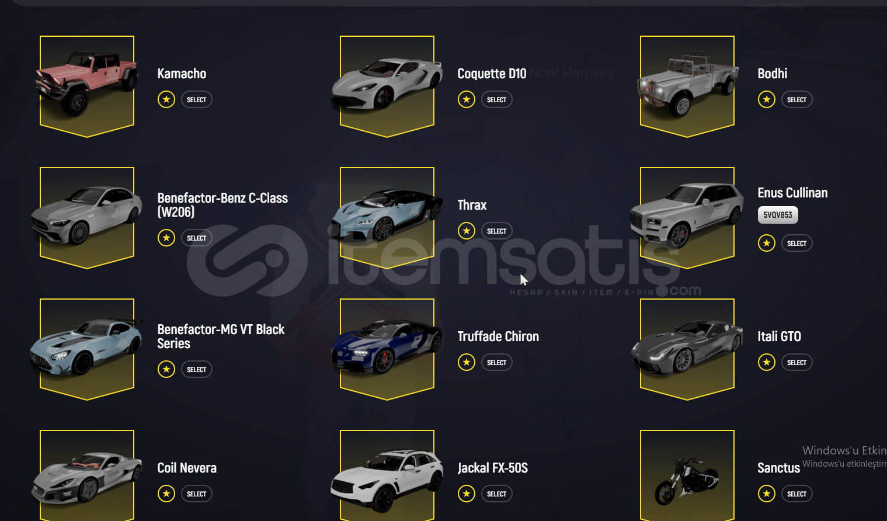Image resolution: width=887 pixels, height=521 pixels.
Task: Click the Coquette D10 car image
Action: click(387, 86)
